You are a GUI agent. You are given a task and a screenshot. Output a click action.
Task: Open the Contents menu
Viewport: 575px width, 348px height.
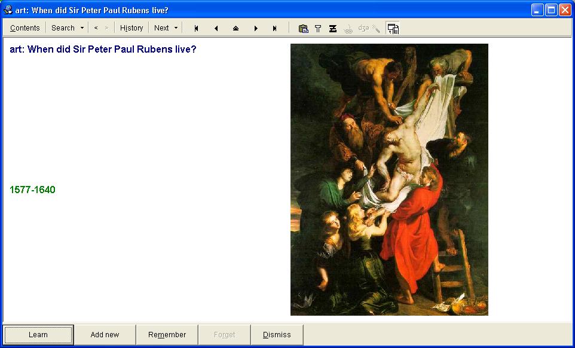coord(25,28)
